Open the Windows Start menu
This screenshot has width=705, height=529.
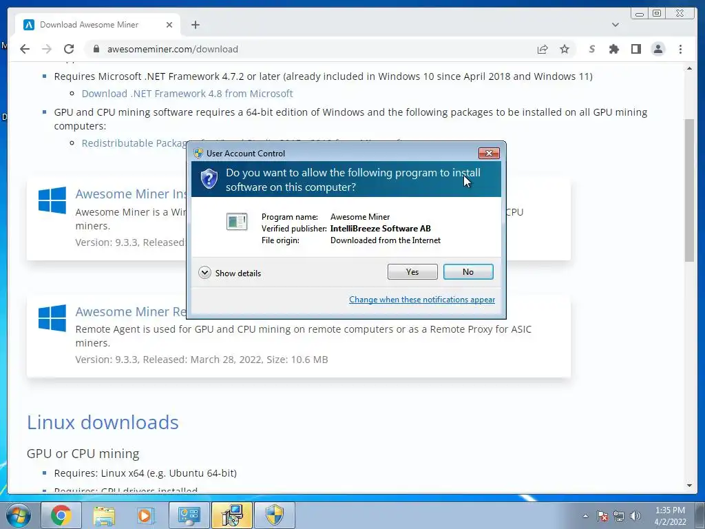[x=19, y=516]
